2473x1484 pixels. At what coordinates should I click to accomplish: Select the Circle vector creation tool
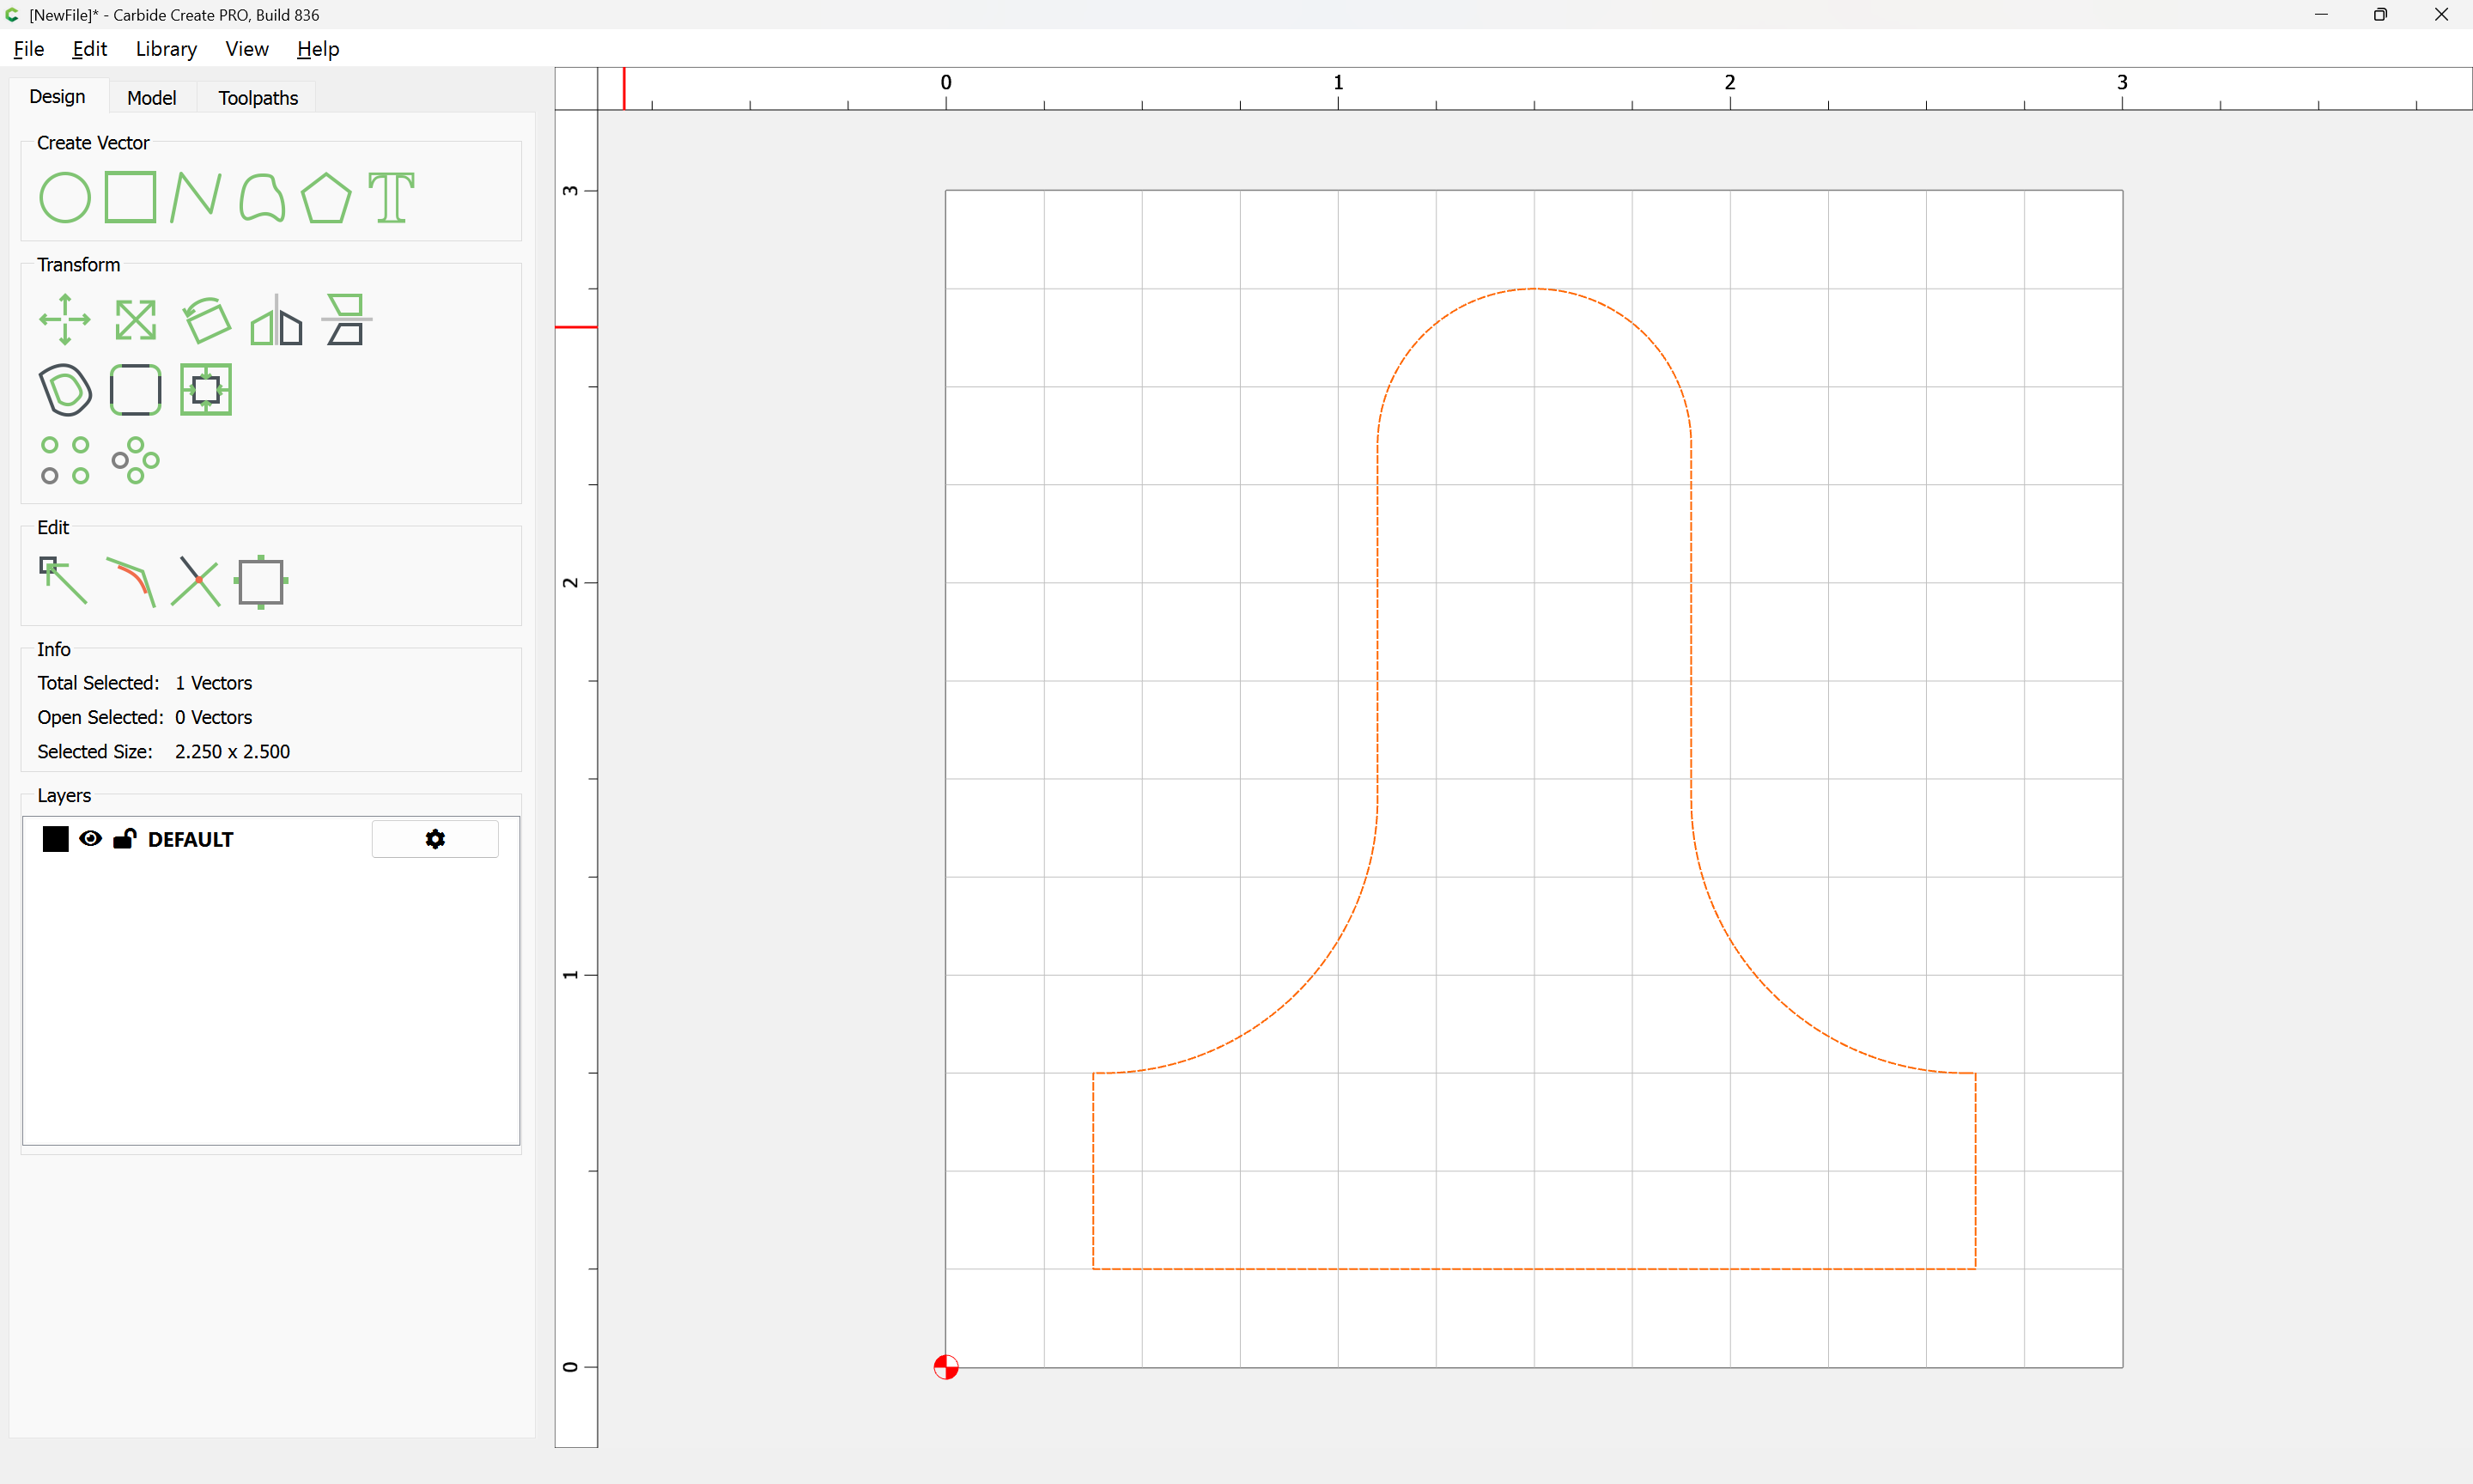point(65,197)
